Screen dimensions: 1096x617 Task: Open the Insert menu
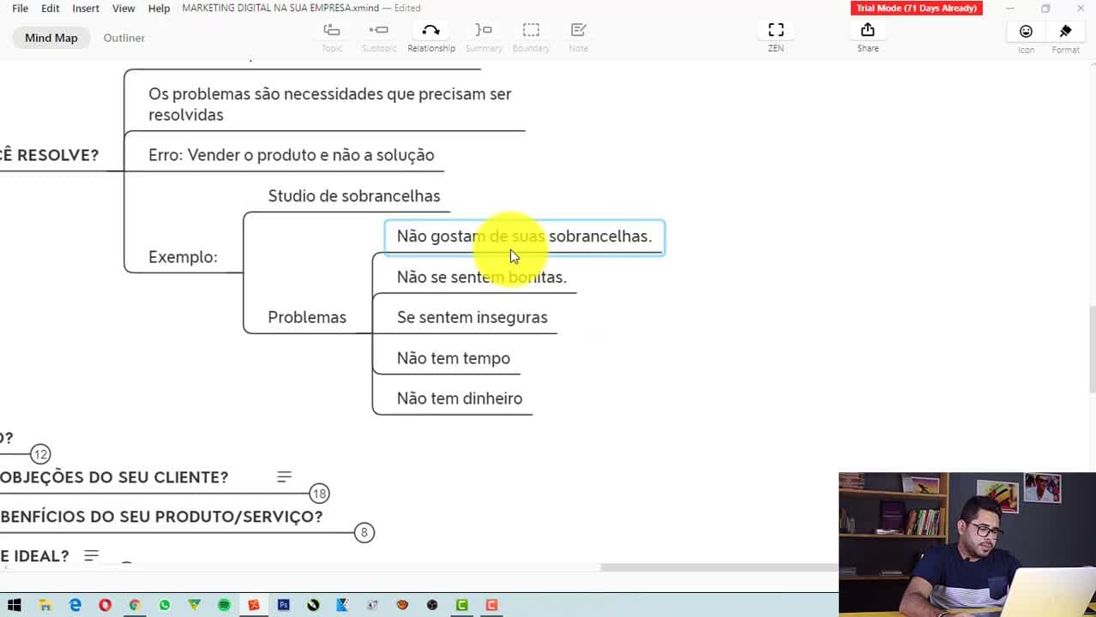coord(86,8)
